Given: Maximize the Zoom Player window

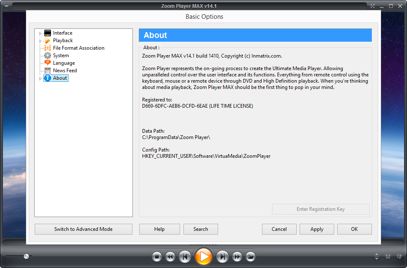Looking at the screenshot, I should 391,6.
